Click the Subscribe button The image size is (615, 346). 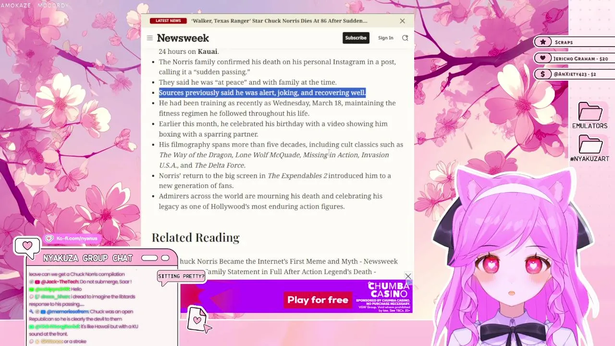click(356, 38)
